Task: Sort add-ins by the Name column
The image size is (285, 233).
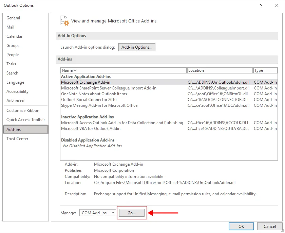Action: [x=123, y=70]
